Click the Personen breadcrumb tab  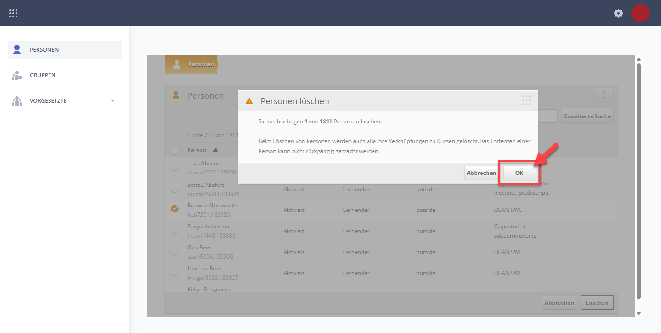tap(192, 64)
